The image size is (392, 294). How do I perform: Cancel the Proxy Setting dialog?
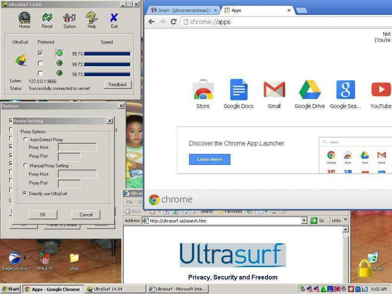(86, 214)
